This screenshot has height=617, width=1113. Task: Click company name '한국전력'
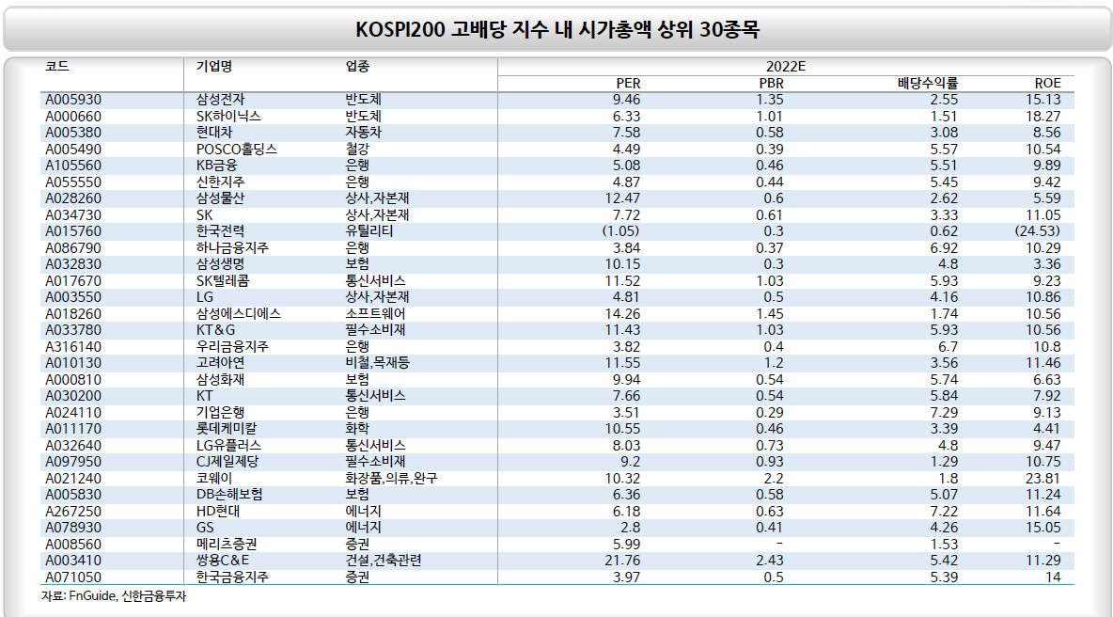[220, 231]
